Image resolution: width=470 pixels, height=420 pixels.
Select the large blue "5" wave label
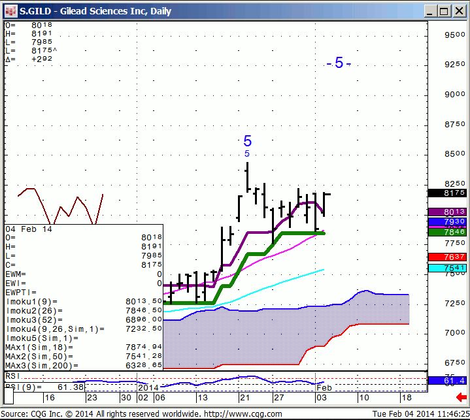[247, 140]
